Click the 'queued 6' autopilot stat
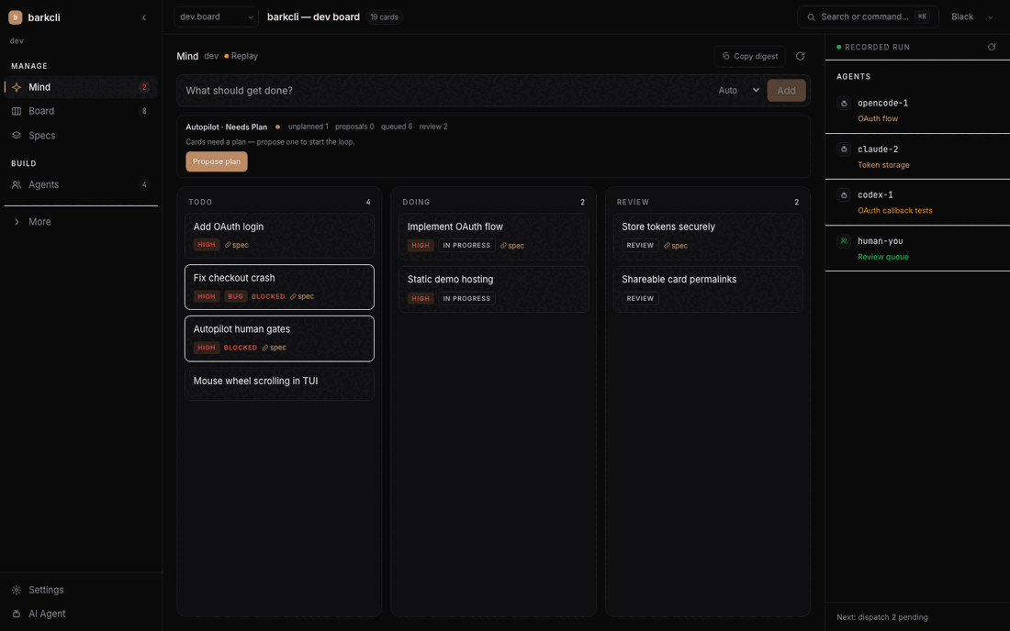1010x631 pixels. coord(396,127)
